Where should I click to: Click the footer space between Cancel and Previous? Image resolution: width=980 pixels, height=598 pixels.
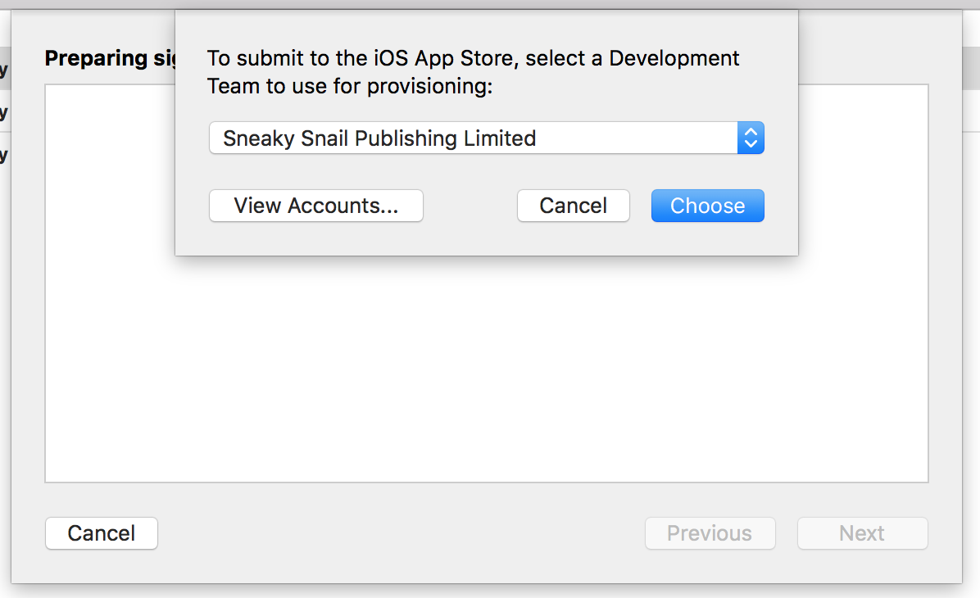point(400,533)
